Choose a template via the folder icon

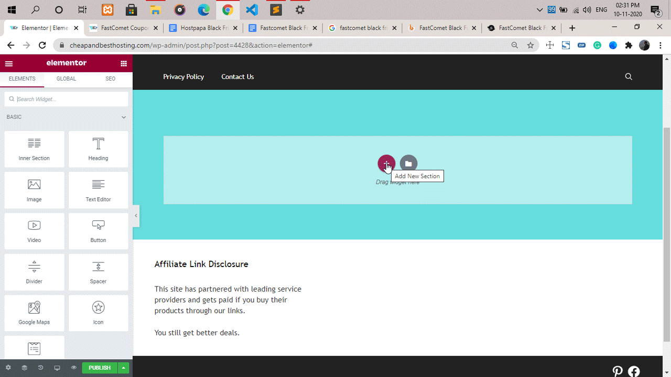coord(408,163)
